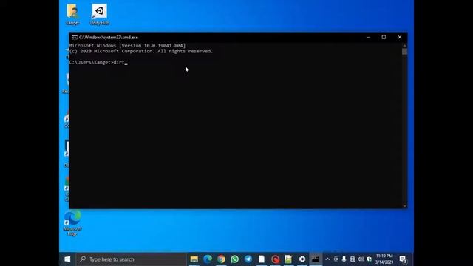Screen dimensions: 473x266
Task: Click the cmd vertical scrollbar thumb
Action: 405,52
